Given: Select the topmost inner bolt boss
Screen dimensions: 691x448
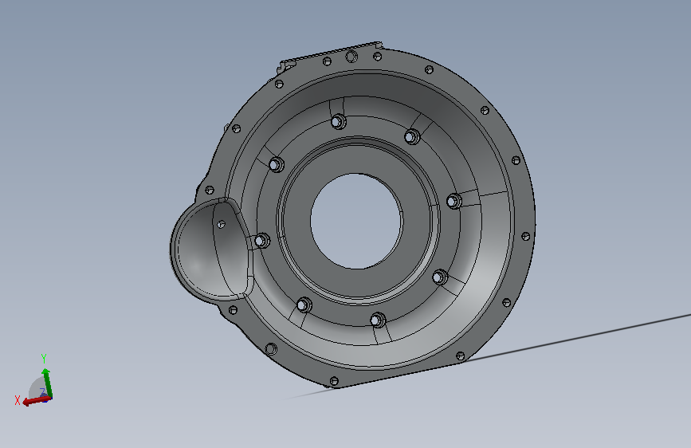Looking at the screenshot, I should [x=339, y=121].
